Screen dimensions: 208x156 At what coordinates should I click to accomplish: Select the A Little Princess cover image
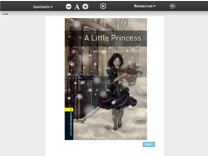(x=106, y=79)
